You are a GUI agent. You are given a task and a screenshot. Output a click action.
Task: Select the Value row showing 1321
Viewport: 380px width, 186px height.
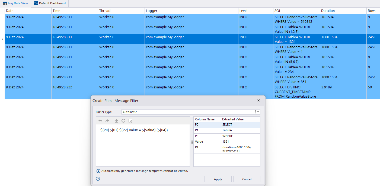point(227,142)
